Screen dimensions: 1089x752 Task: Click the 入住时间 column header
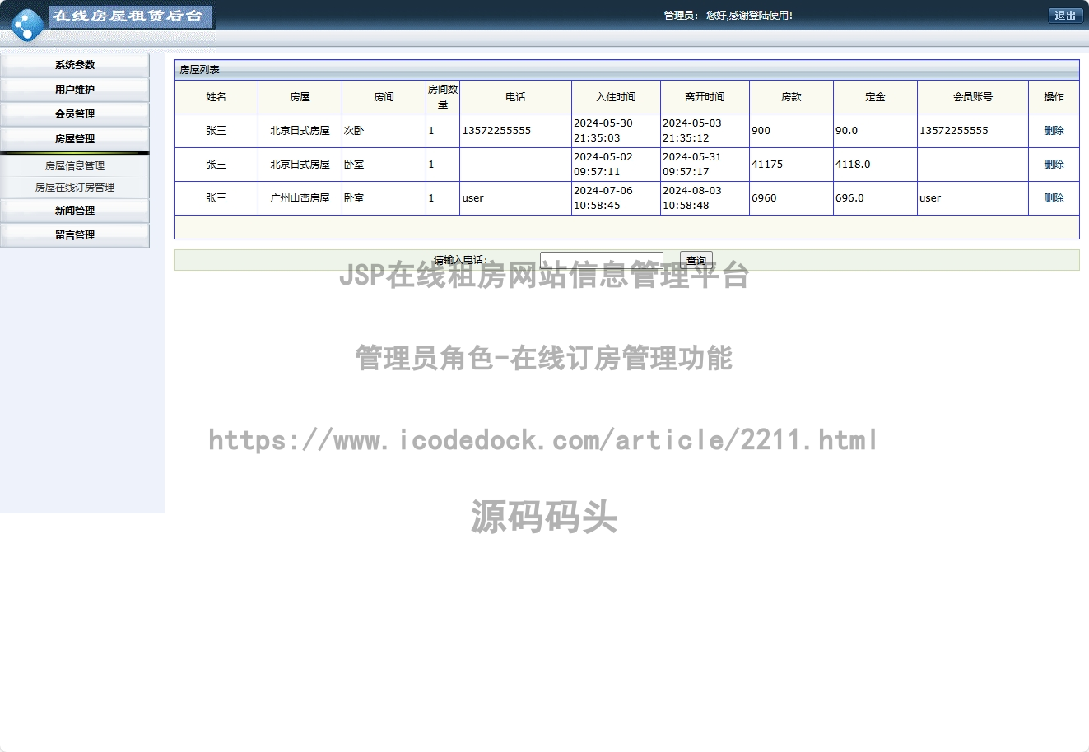click(616, 97)
